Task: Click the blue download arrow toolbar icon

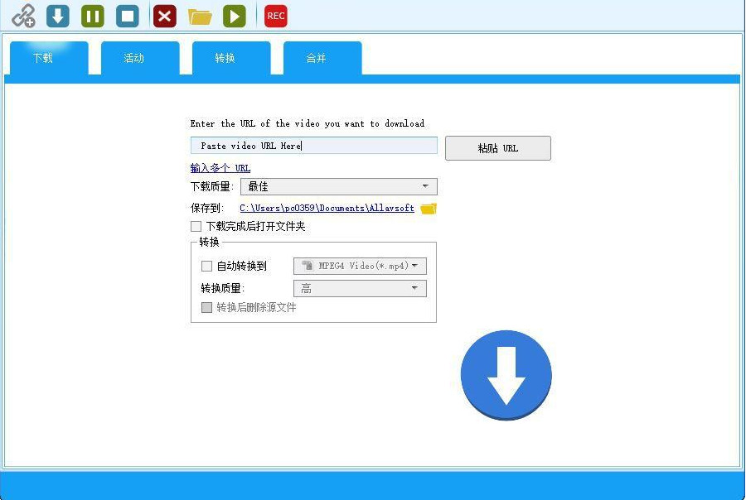Action: pos(58,16)
